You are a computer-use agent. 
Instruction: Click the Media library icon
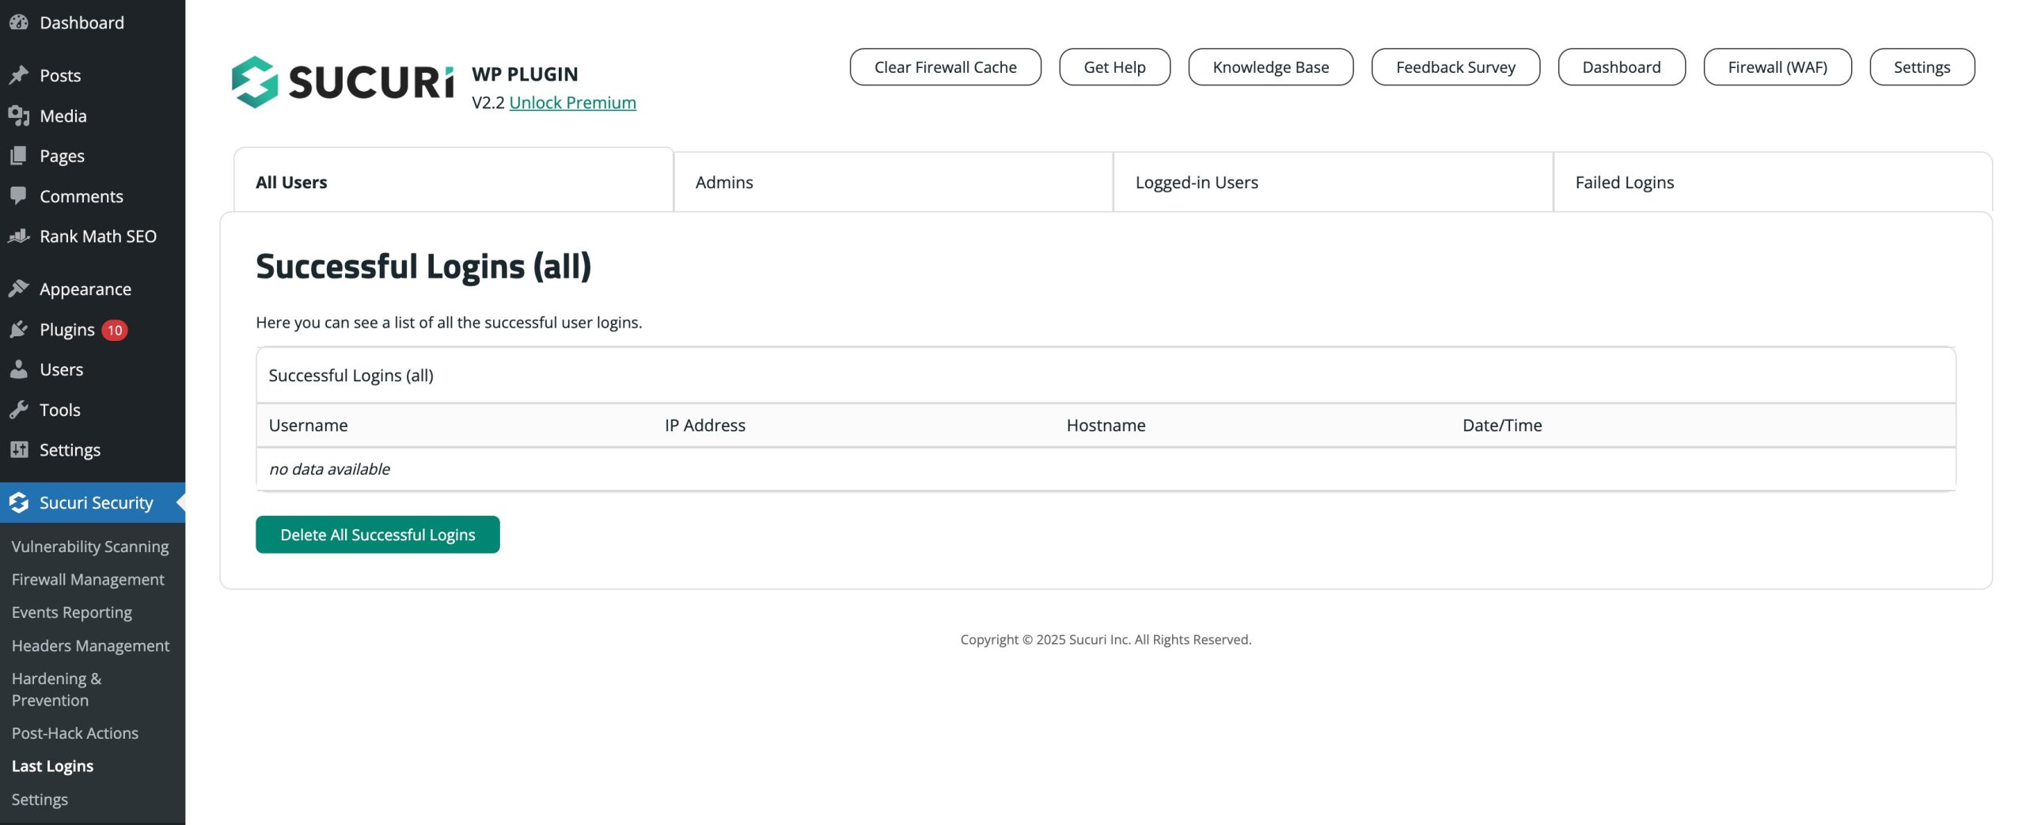(19, 115)
